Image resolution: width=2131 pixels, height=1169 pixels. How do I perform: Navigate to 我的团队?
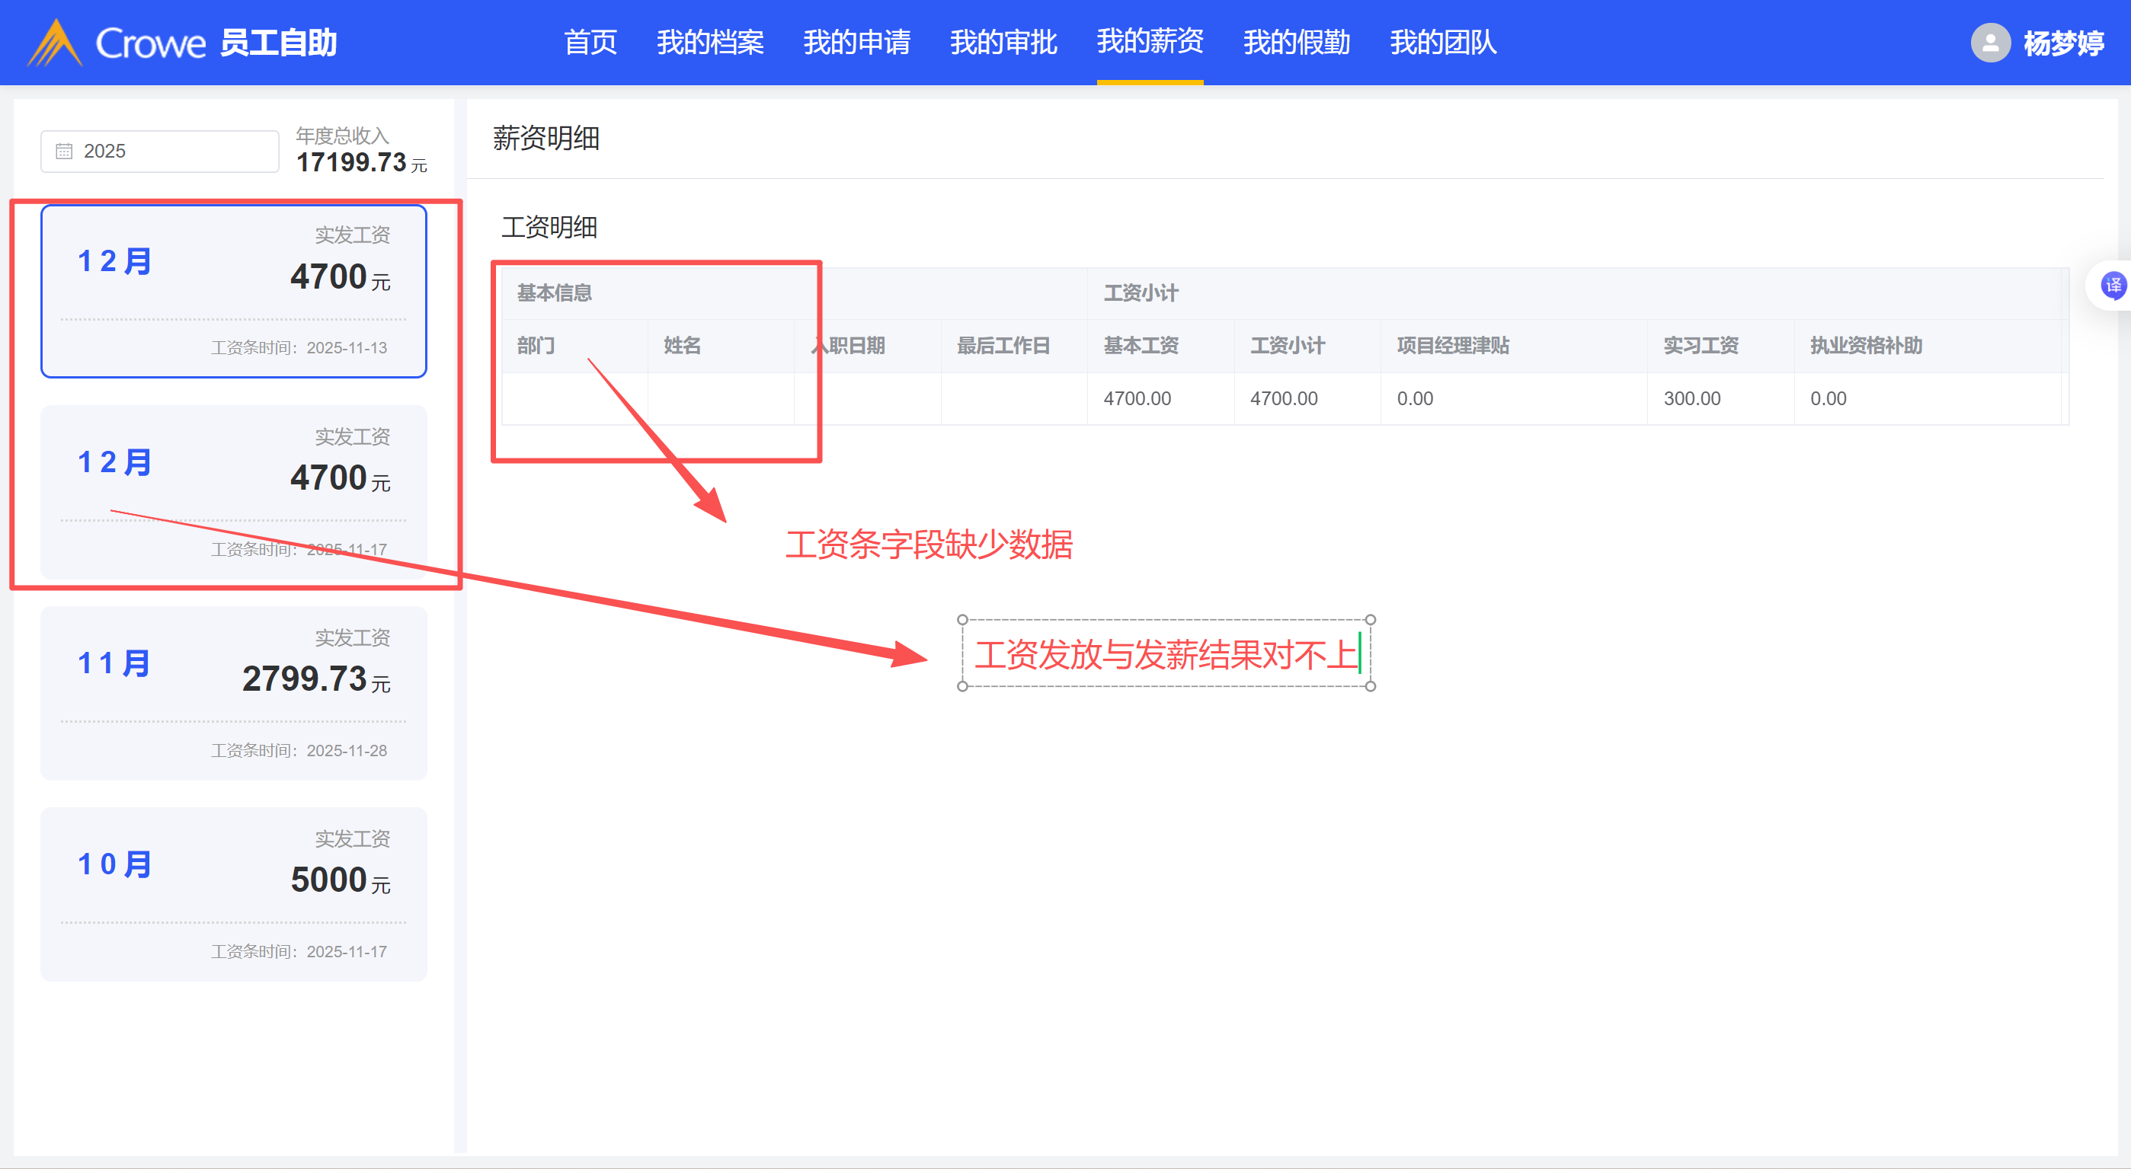[1443, 42]
